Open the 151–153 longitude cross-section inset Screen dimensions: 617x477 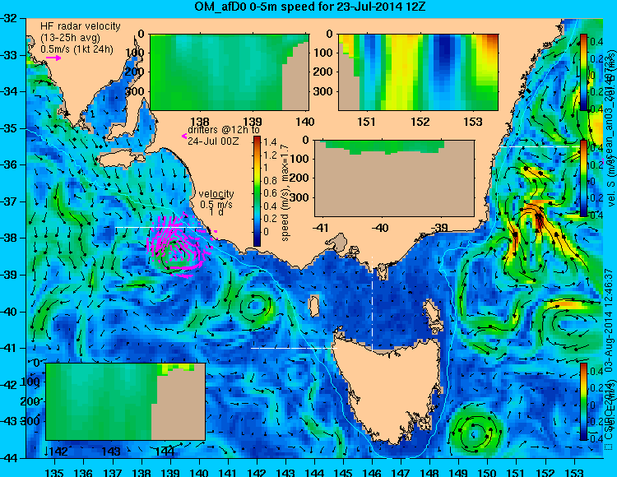point(418,72)
